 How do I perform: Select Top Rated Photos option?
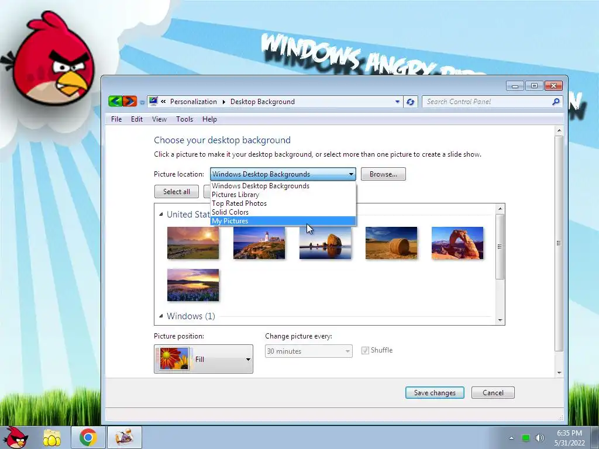[x=283, y=203]
